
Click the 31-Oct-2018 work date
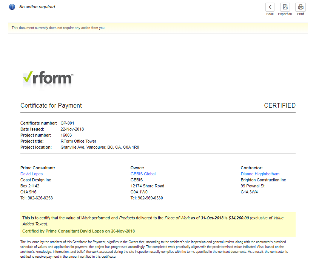tap(212, 218)
